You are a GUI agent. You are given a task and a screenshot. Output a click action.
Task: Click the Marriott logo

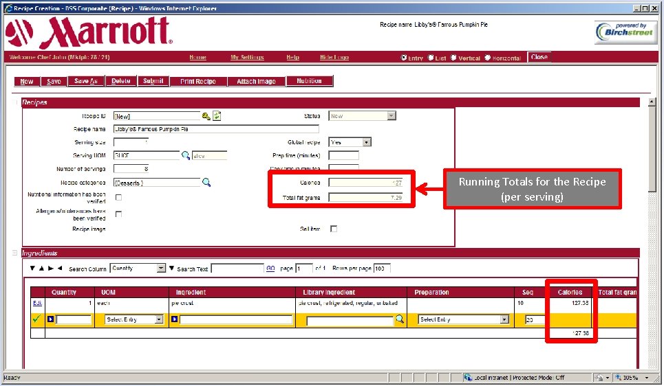tap(89, 32)
